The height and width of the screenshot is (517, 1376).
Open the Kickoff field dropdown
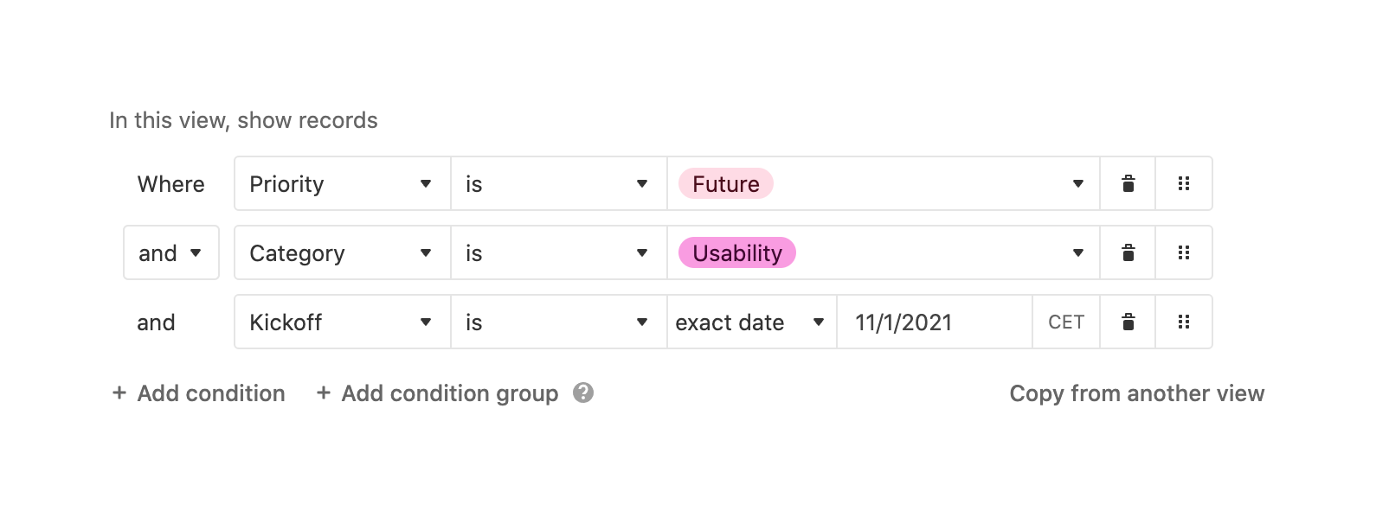342,322
